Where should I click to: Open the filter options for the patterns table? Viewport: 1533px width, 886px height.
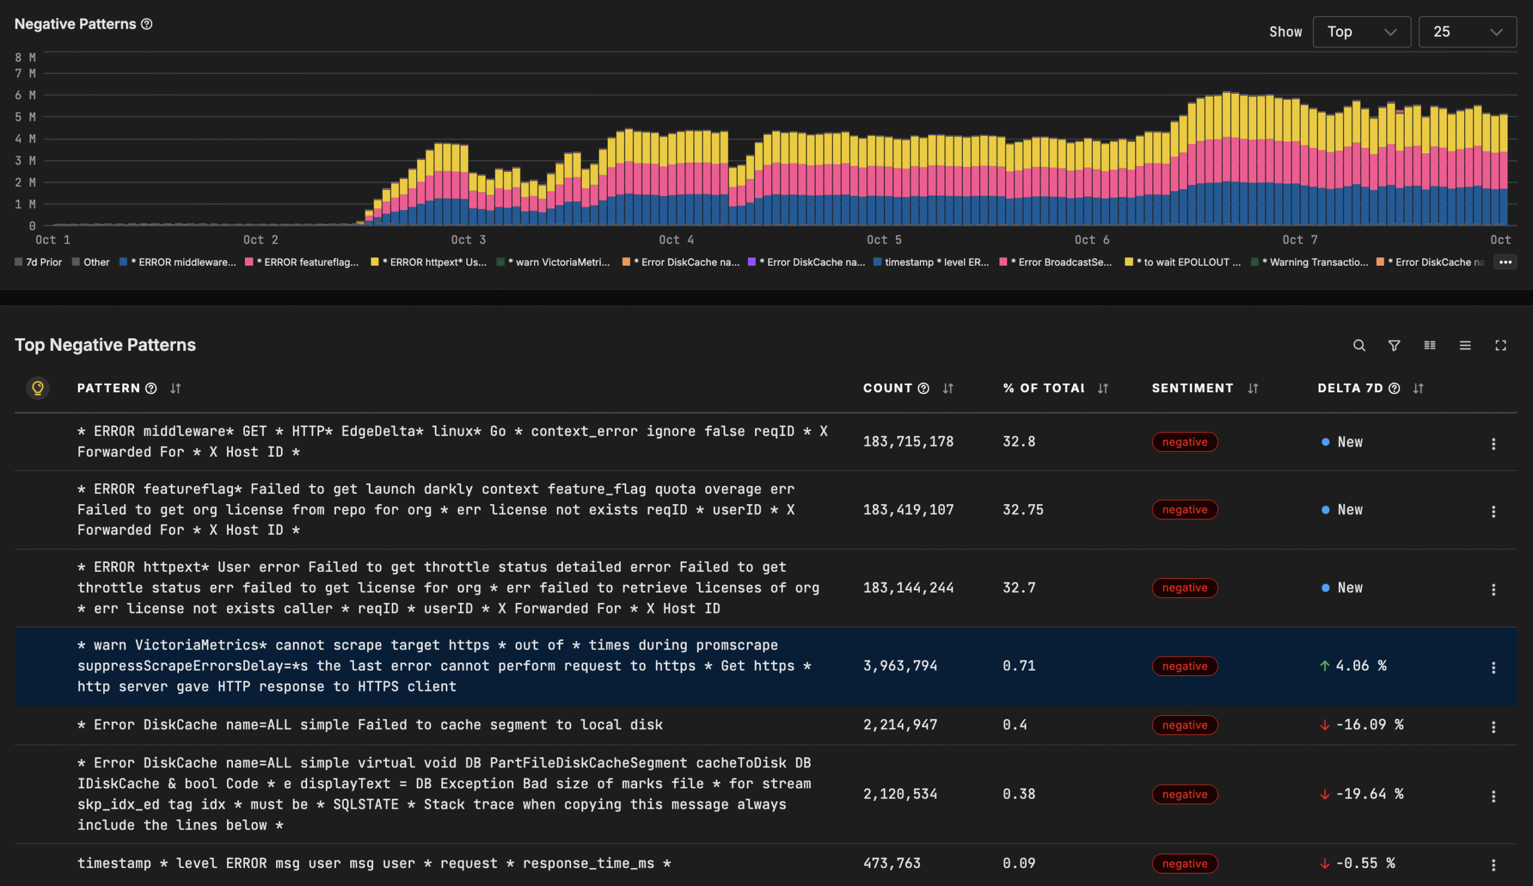coord(1393,345)
